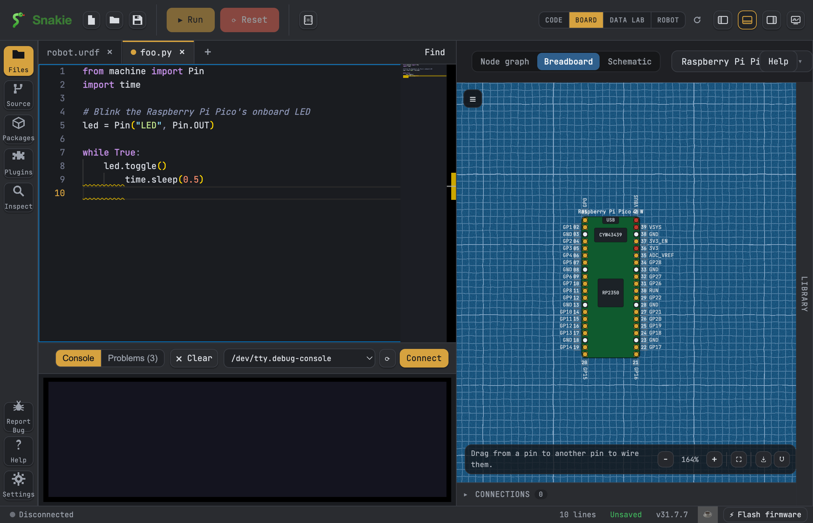
Task: Toggle the left sidebar layout
Action: [723, 20]
